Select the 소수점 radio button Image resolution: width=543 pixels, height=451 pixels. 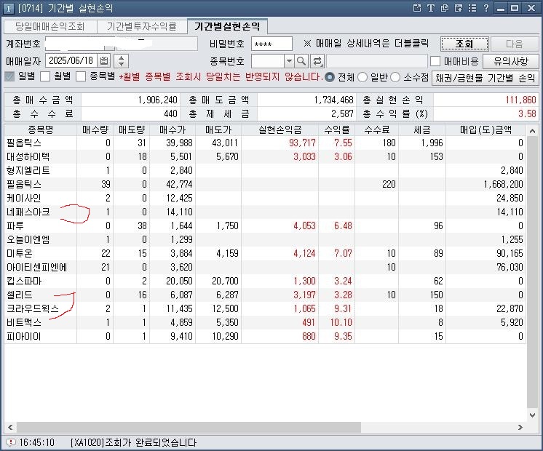click(x=395, y=77)
